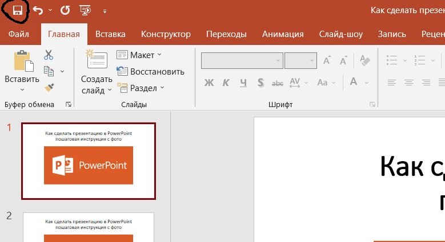Toggle bold Ж formatting
This screenshot has width=445, height=242.
point(209,83)
